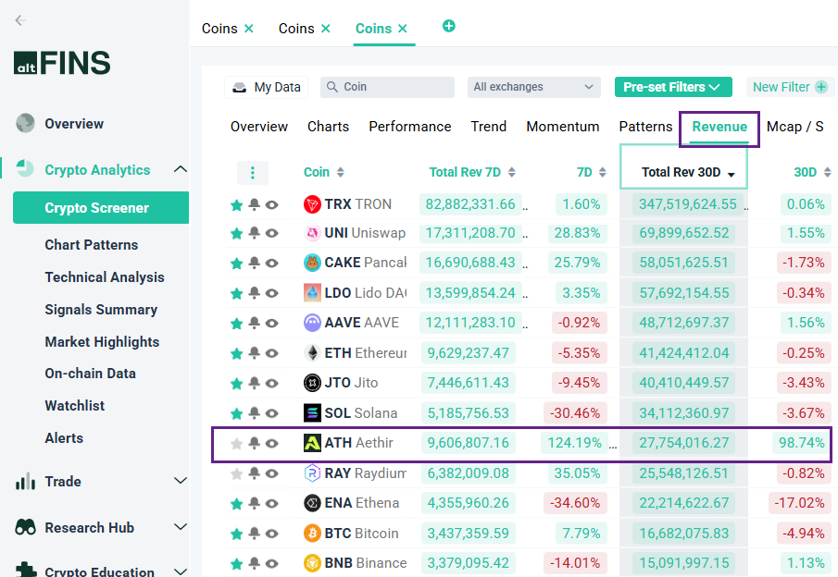Create a New Filter
Screen dimensions: 838x577
[790, 87]
